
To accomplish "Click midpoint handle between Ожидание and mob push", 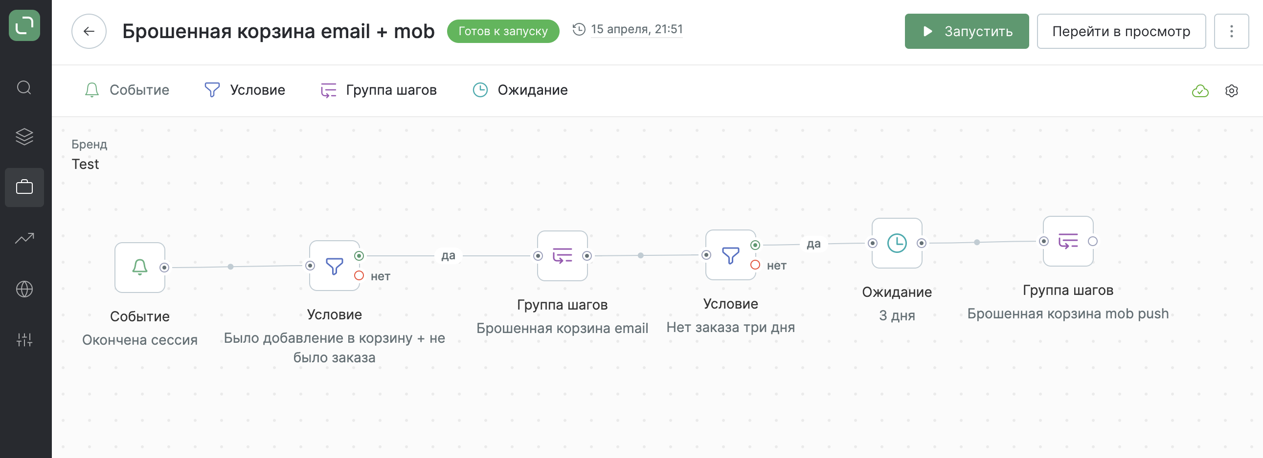I will (977, 242).
